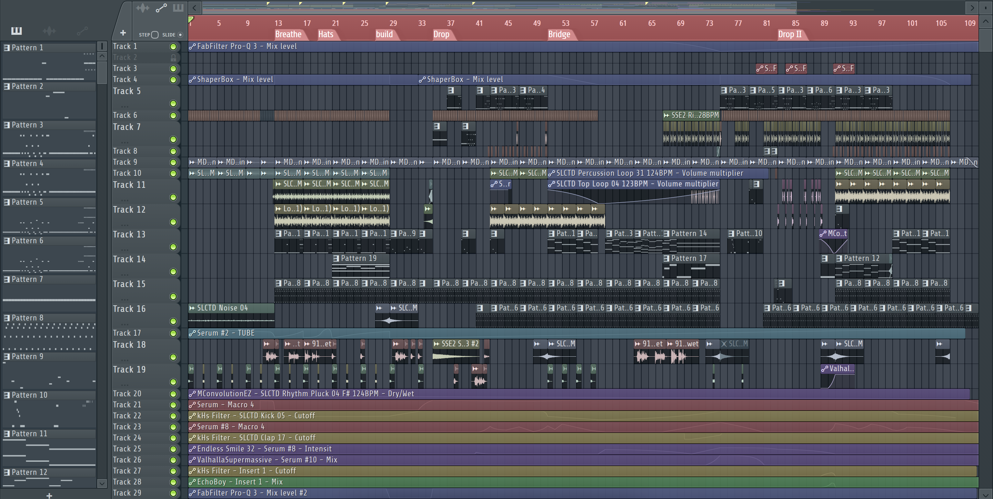This screenshot has width=993, height=499.
Task: Click the kHs Filter Insert 1 Cutoff icon
Action: point(192,471)
